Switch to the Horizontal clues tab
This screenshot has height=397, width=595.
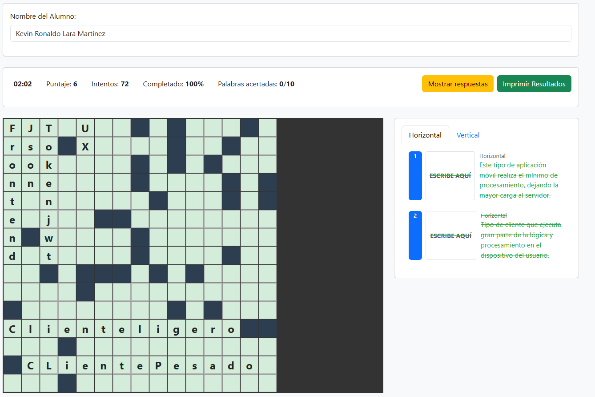click(x=425, y=135)
